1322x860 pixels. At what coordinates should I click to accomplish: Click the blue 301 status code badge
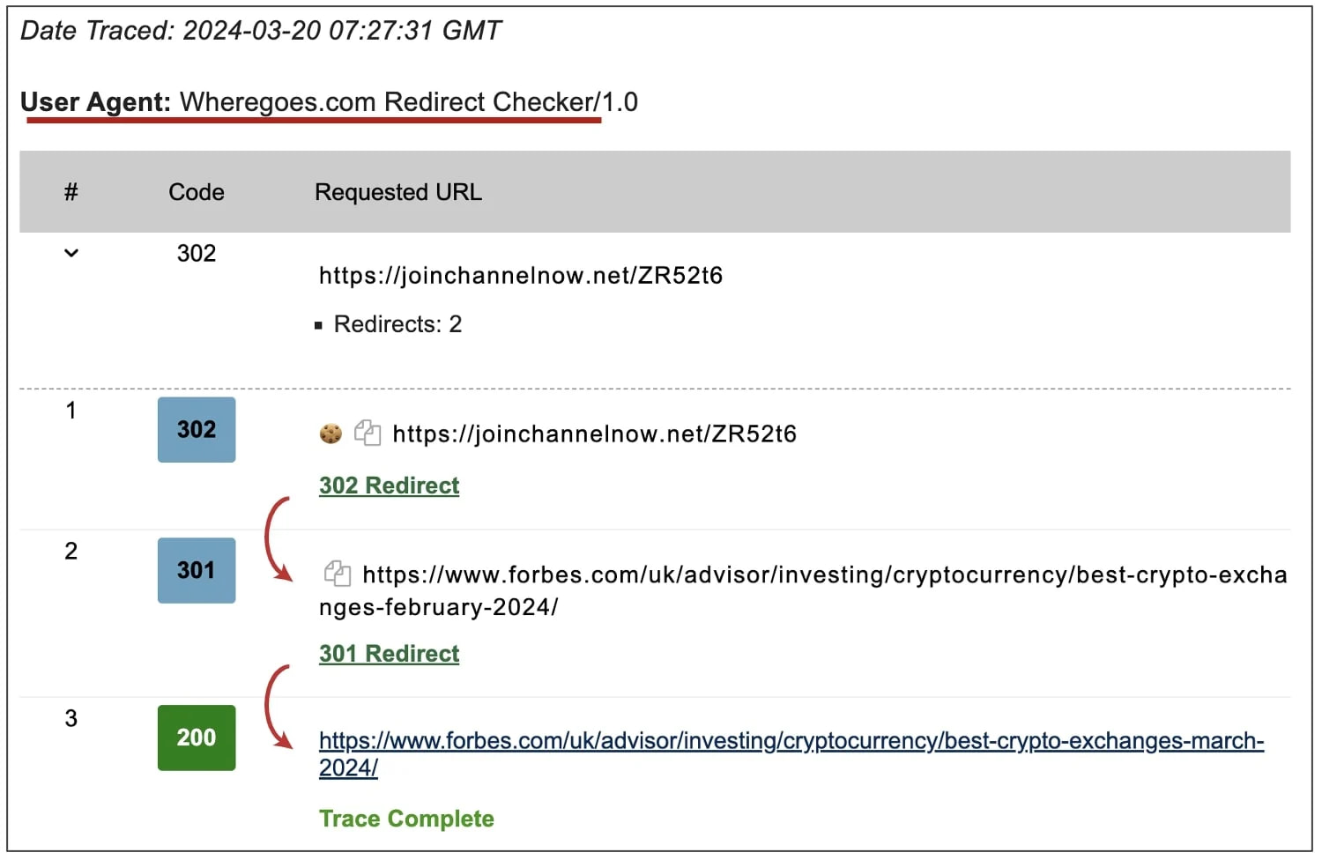[x=197, y=570]
